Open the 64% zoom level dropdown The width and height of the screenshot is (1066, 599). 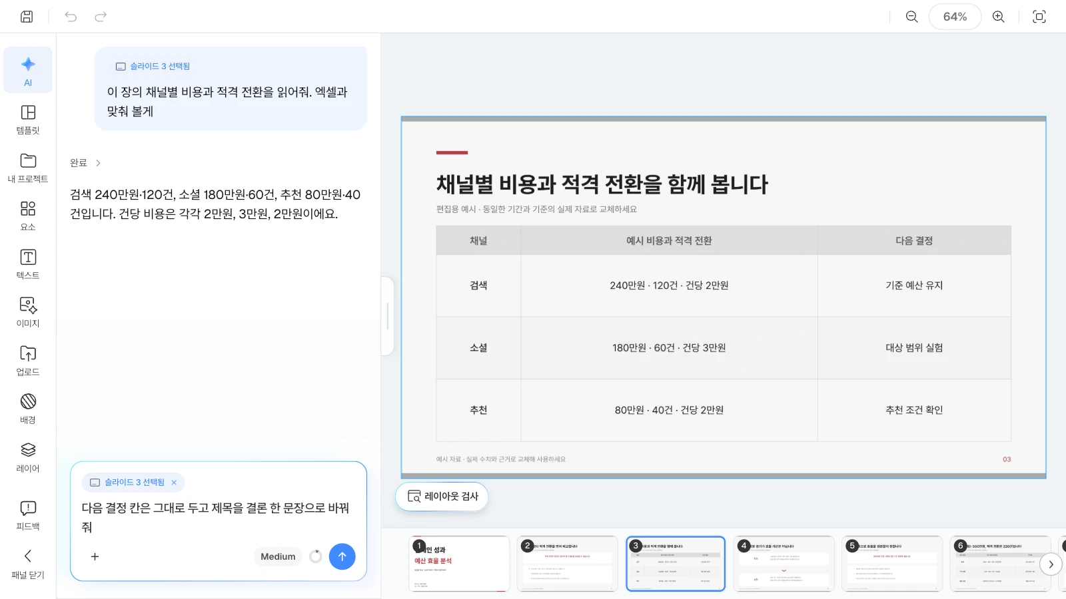click(955, 17)
